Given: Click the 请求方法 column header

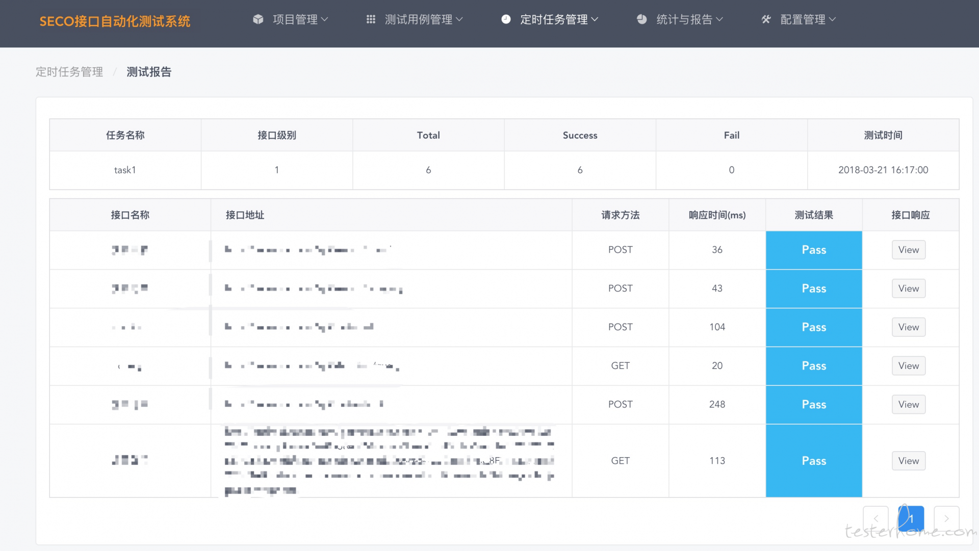Looking at the screenshot, I should click(x=621, y=215).
